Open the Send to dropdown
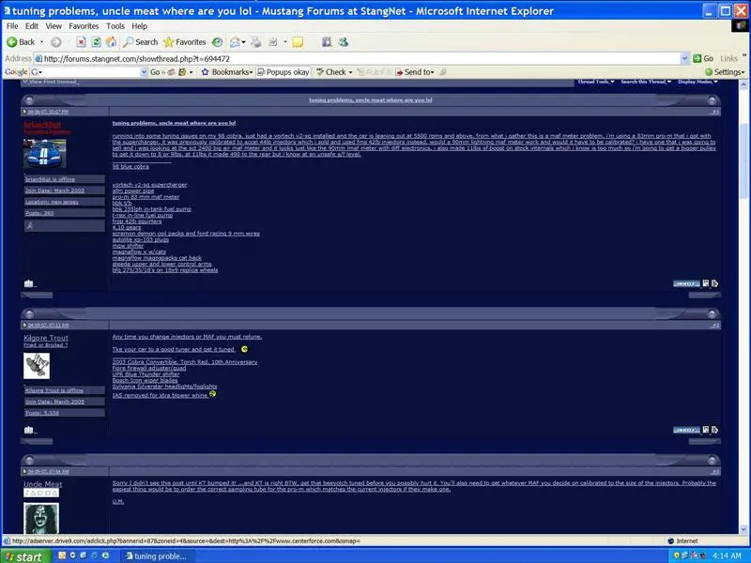 pyautogui.click(x=415, y=72)
